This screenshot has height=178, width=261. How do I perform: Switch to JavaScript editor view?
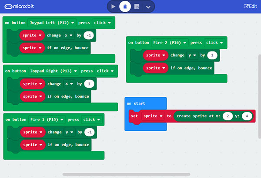pos(137,7)
